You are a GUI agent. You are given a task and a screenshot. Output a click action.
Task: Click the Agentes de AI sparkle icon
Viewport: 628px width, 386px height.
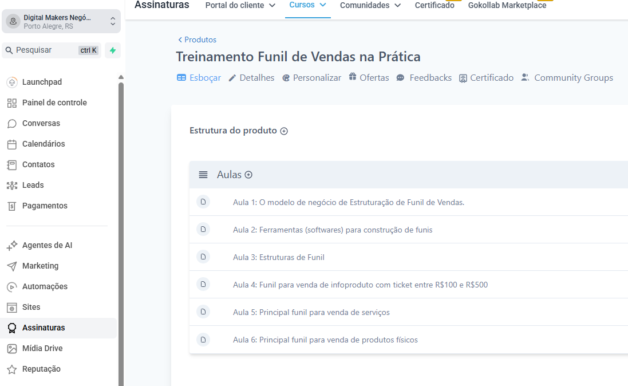pyautogui.click(x=12, y=245)
